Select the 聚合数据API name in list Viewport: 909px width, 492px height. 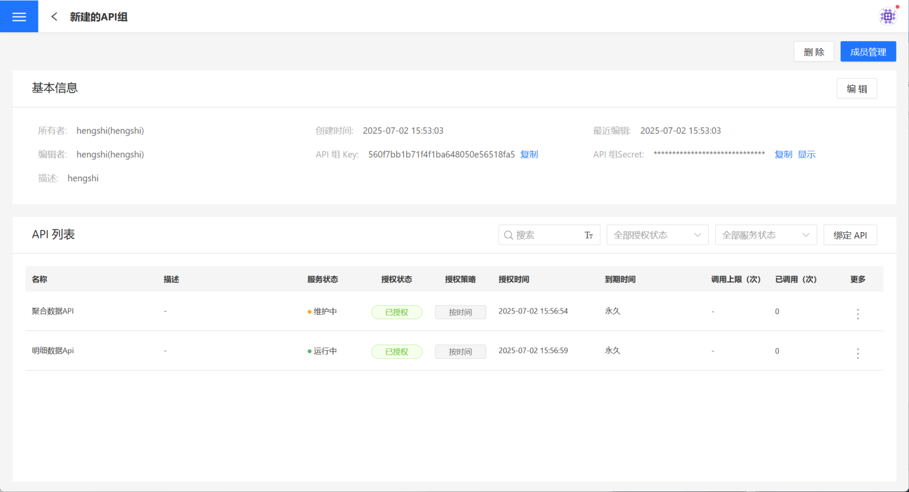coord(53,311)
